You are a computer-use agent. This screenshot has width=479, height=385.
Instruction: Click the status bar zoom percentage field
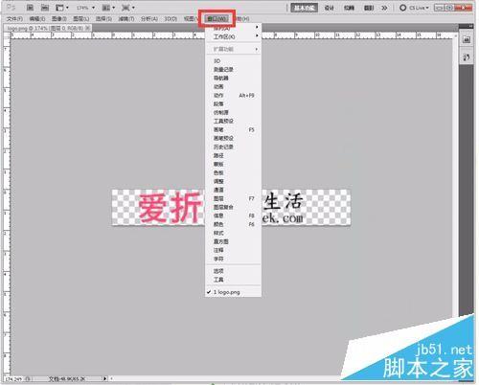13,379
